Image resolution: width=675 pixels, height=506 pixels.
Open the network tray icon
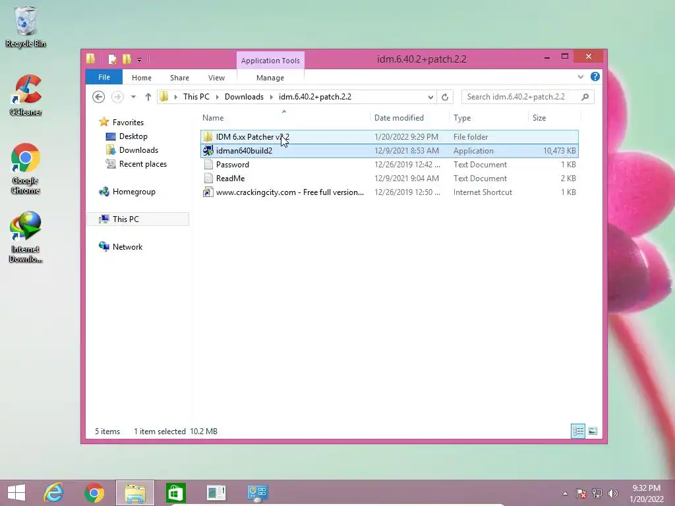597,493
